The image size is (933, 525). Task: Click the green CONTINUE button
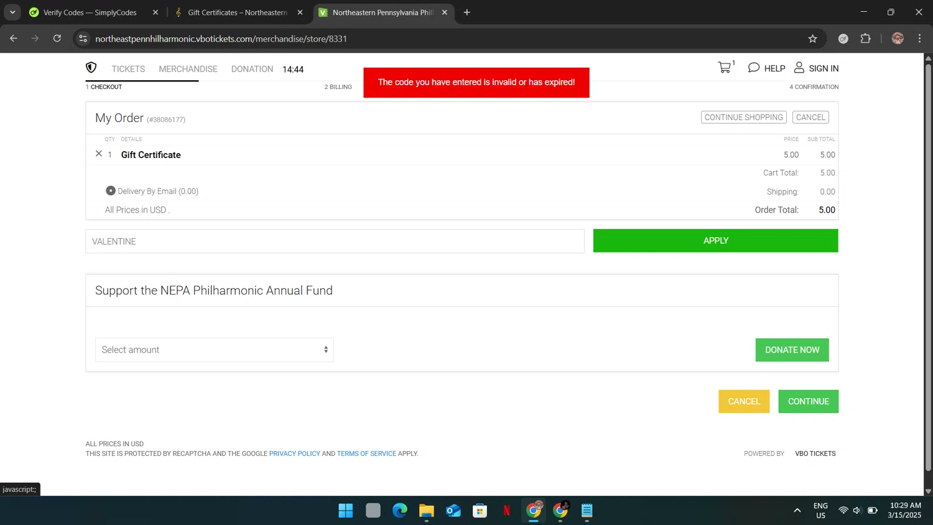tap(808, 401)
